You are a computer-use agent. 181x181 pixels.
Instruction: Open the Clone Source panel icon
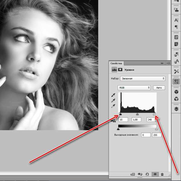pyautogui.click(x=176, y=9)
